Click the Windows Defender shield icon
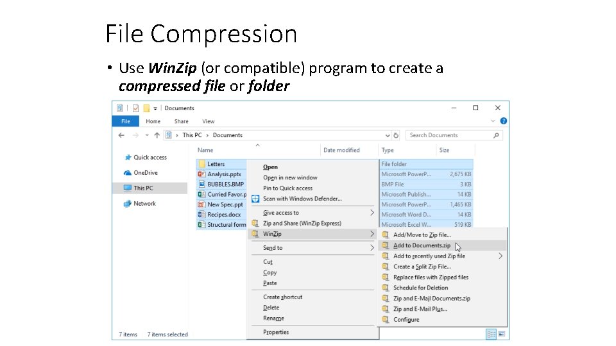The width and height of the screenshot is (616, 346). click(x=255, y=199)
